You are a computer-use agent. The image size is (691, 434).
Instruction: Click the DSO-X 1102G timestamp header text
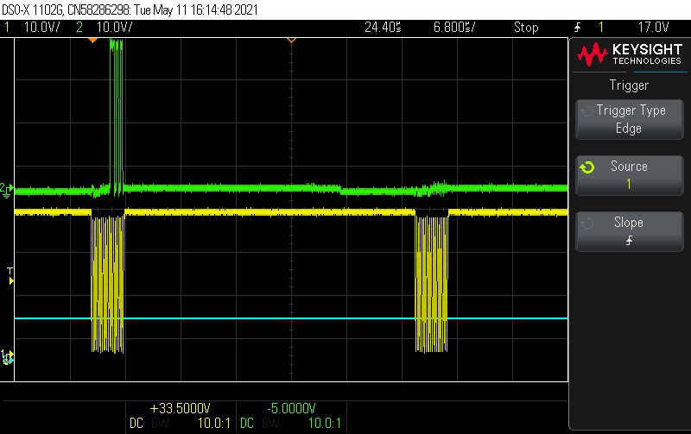click(130, 9)
